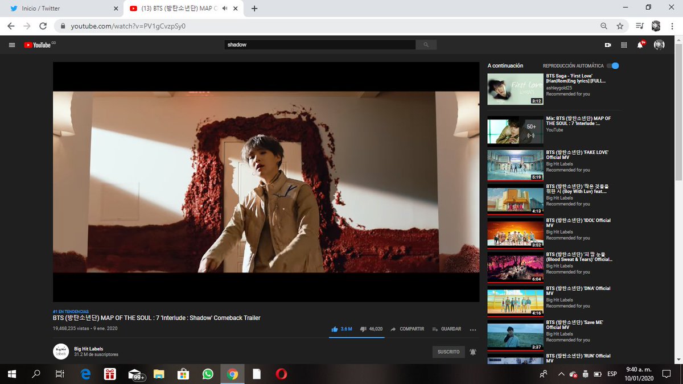The image size is (683, 384).
Task: Open the YouTube hamburger guide menu
Action: [x=11, y=45]
